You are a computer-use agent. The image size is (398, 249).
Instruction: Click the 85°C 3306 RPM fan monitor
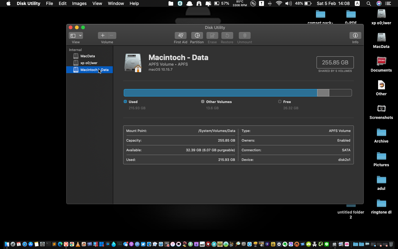click(240, 3)
